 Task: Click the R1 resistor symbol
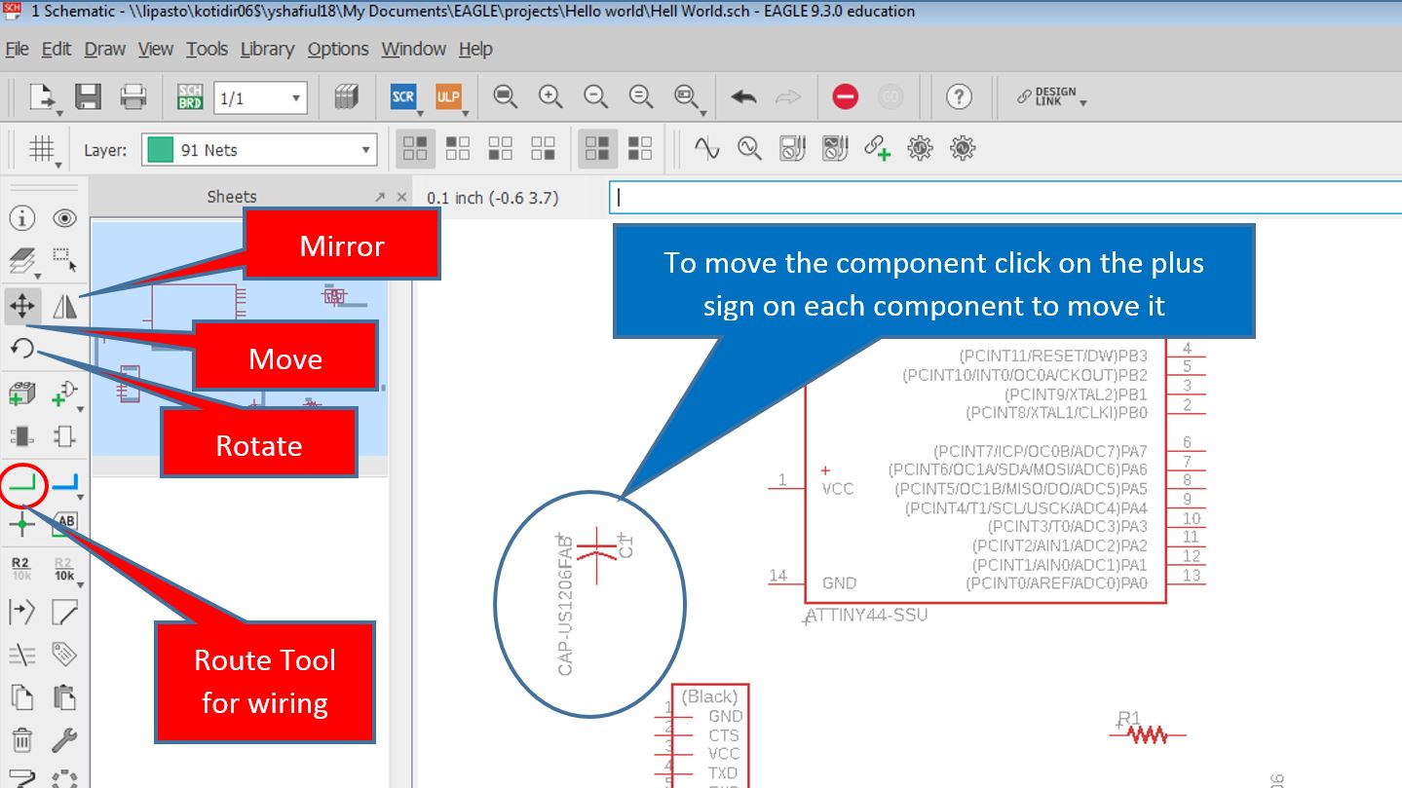coord(1147,733)
